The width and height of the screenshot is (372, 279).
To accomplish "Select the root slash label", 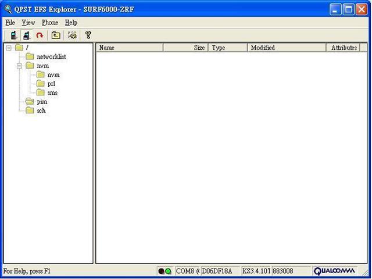I will 27,48.
